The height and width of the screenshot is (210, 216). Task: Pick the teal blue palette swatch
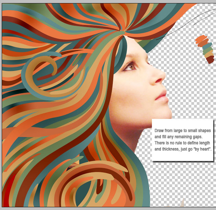[x=206, y=47]
